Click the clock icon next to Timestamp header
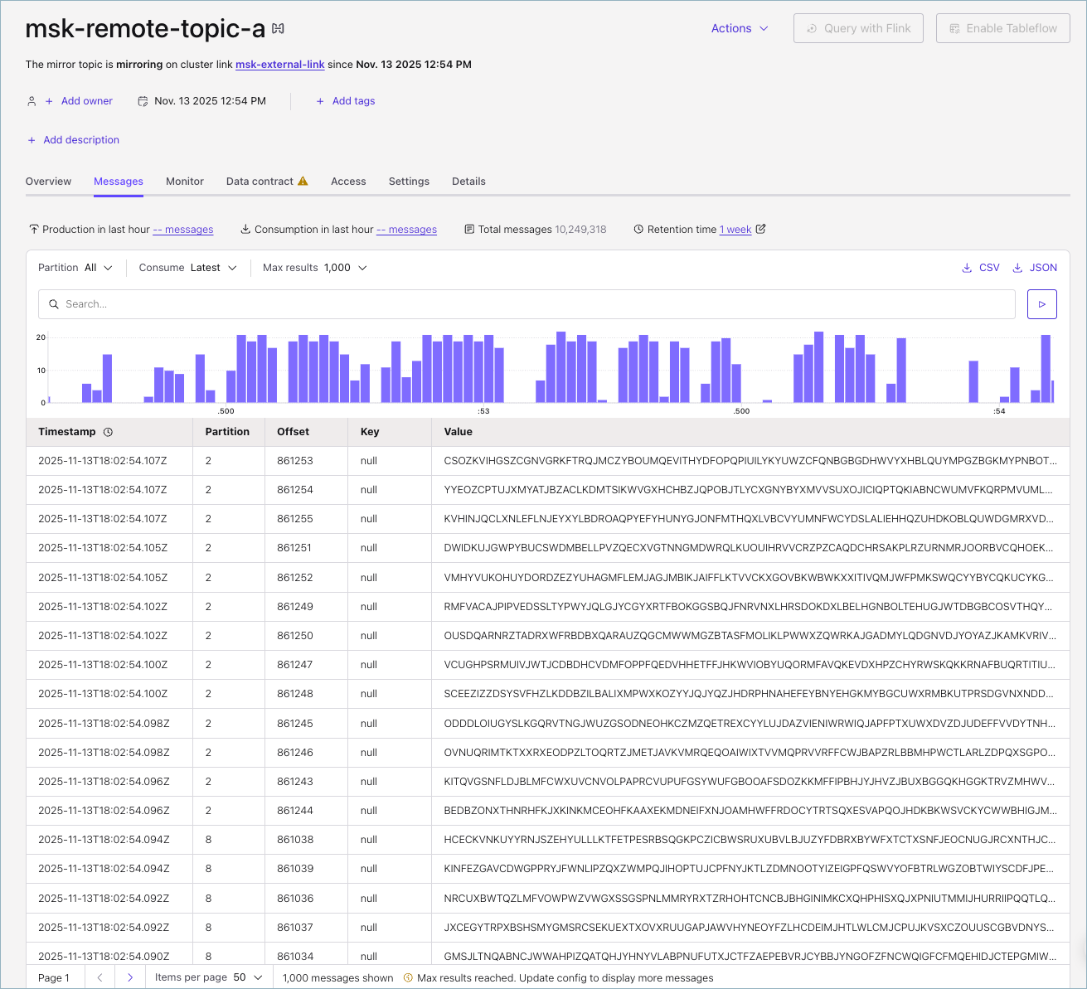 107,432
